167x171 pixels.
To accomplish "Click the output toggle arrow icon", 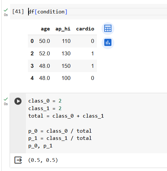I will [x=18, y=160].
